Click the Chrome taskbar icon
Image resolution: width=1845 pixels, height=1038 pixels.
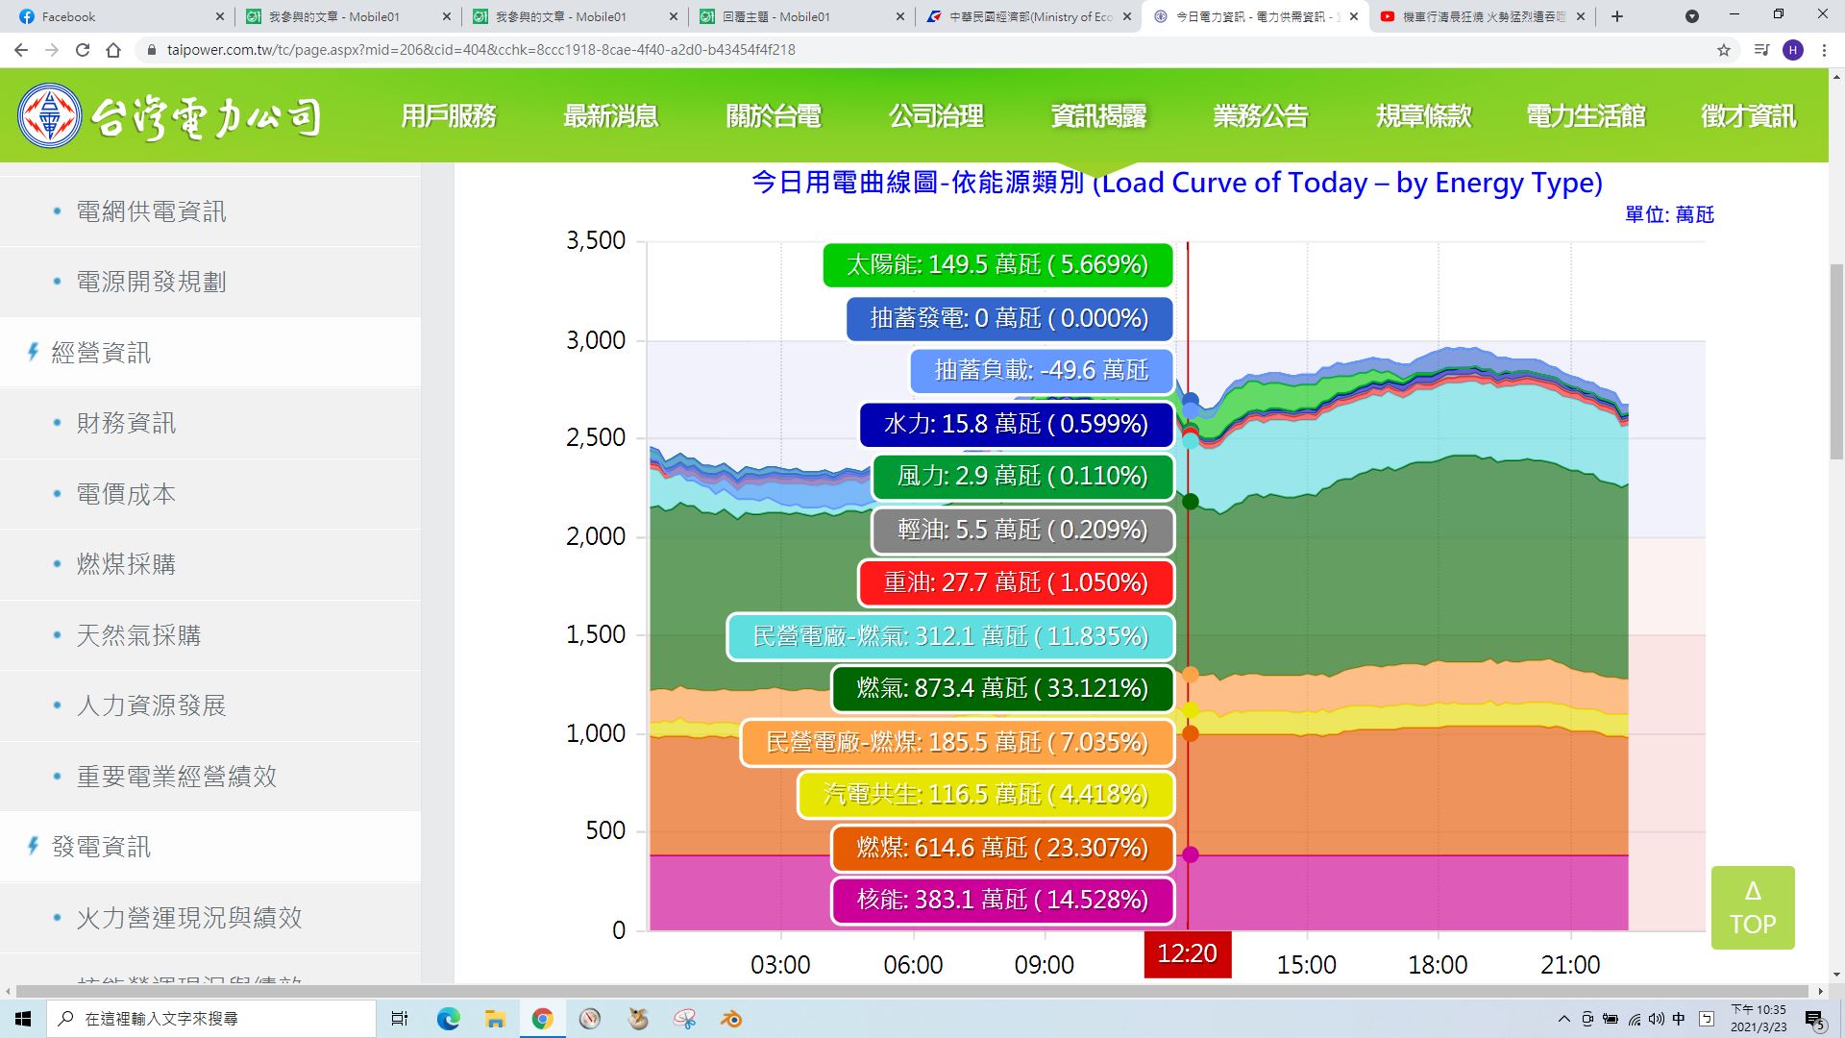coord(542,1019)
